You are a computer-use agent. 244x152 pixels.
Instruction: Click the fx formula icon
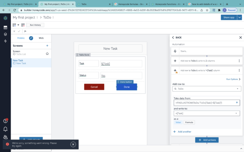25,31
